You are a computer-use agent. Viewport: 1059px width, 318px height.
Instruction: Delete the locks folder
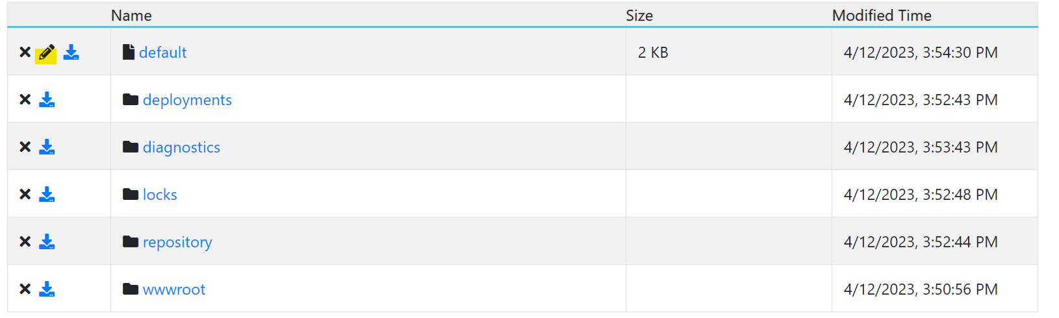coord(25,195)
